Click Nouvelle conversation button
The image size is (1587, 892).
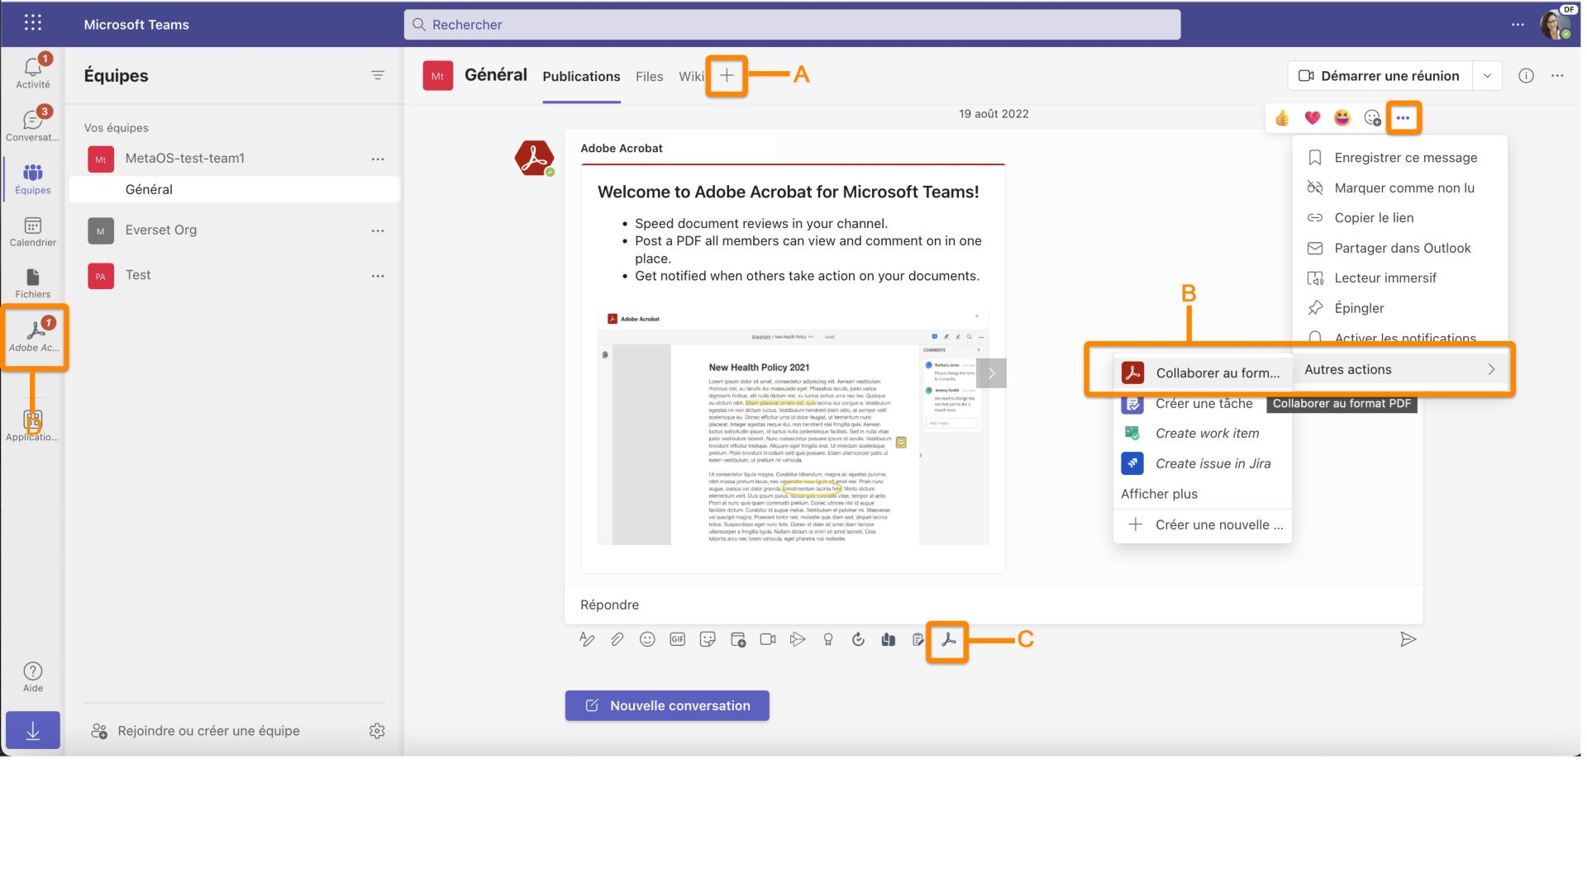(667, 706)
